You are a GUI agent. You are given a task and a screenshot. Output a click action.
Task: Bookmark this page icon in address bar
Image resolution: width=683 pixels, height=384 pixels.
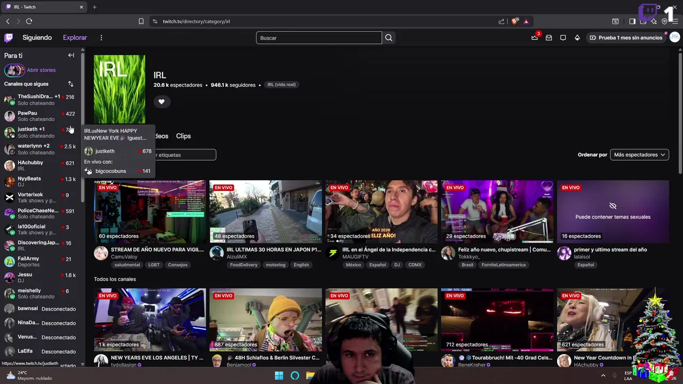(141, 21)
